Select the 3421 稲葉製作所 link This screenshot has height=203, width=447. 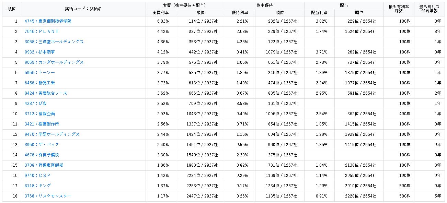click(x=42, y=124)
